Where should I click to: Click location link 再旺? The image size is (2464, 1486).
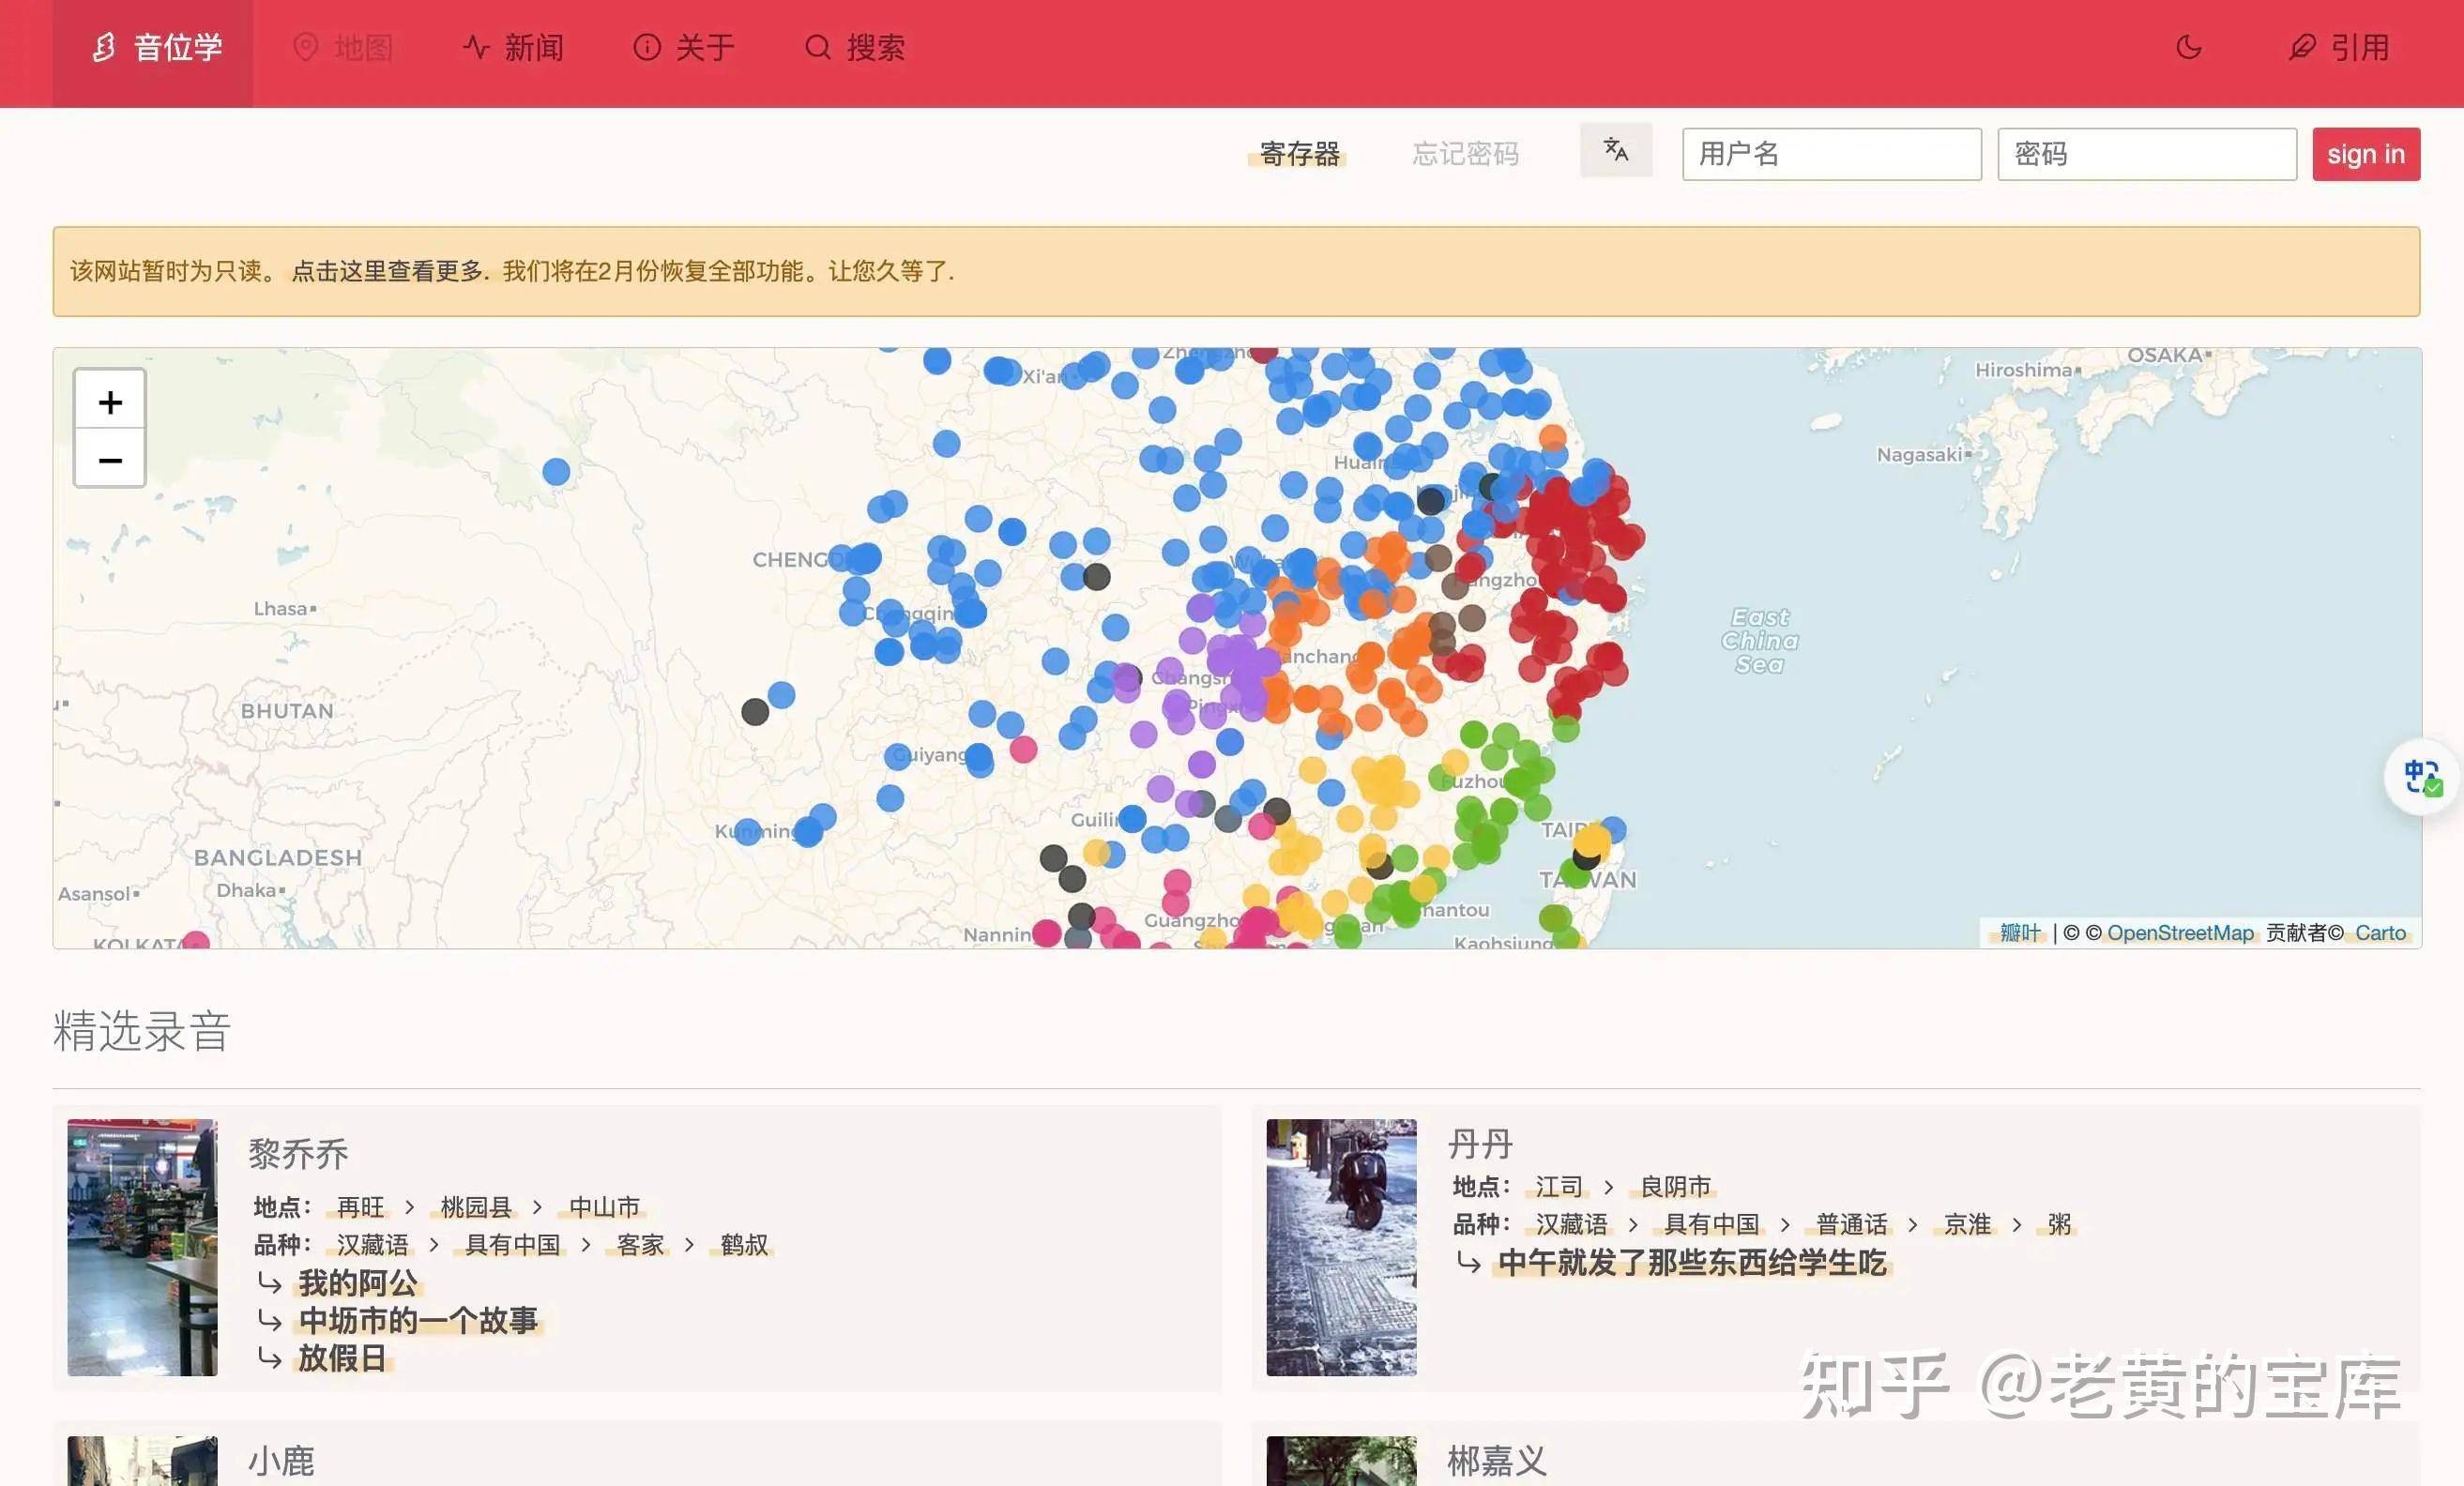[x=360, y=1207]
